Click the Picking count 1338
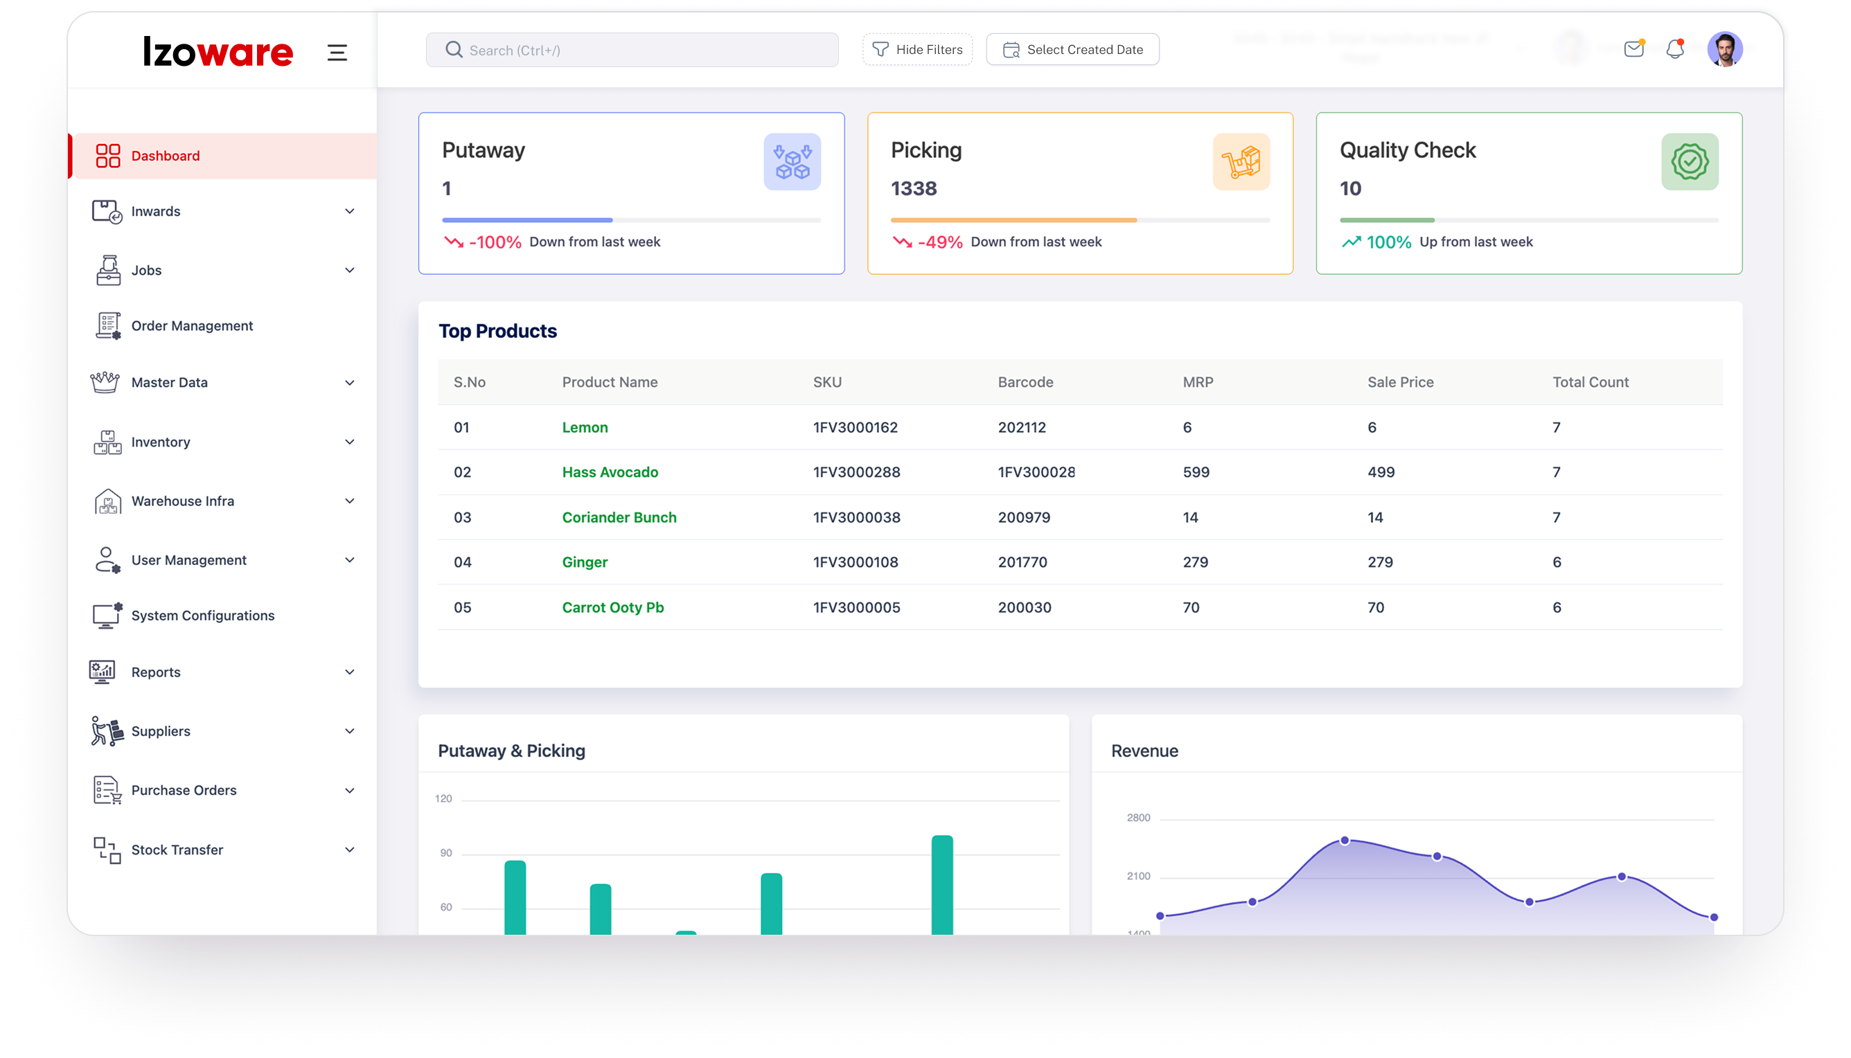 click(913, 189)
